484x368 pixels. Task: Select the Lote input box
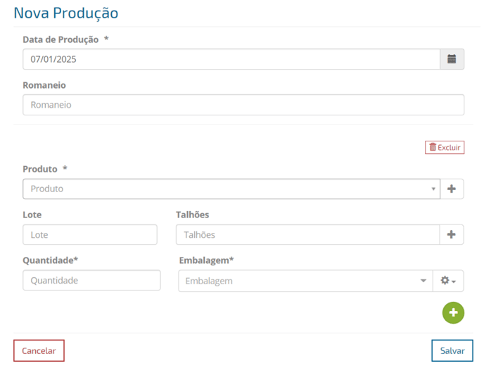click(x=90, y=234)
